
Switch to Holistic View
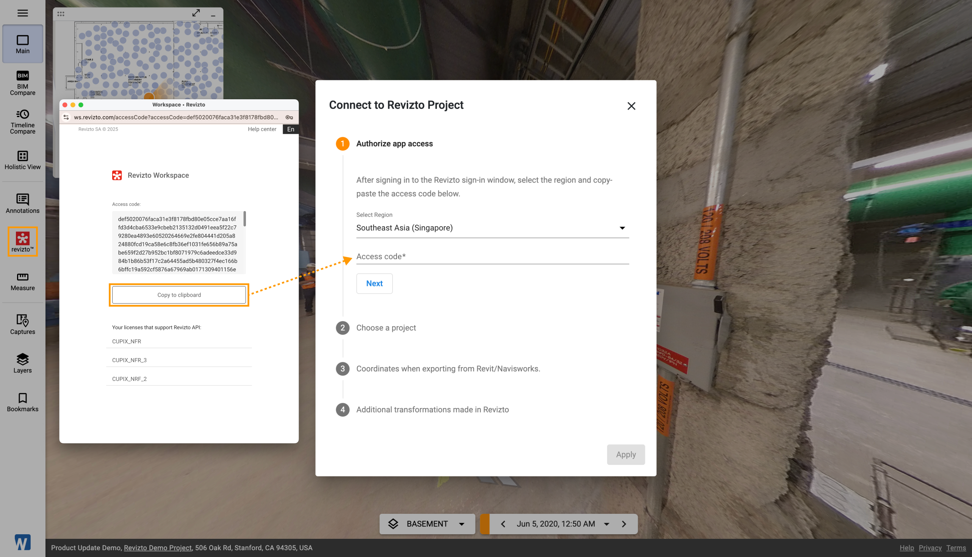click(23, 160)
